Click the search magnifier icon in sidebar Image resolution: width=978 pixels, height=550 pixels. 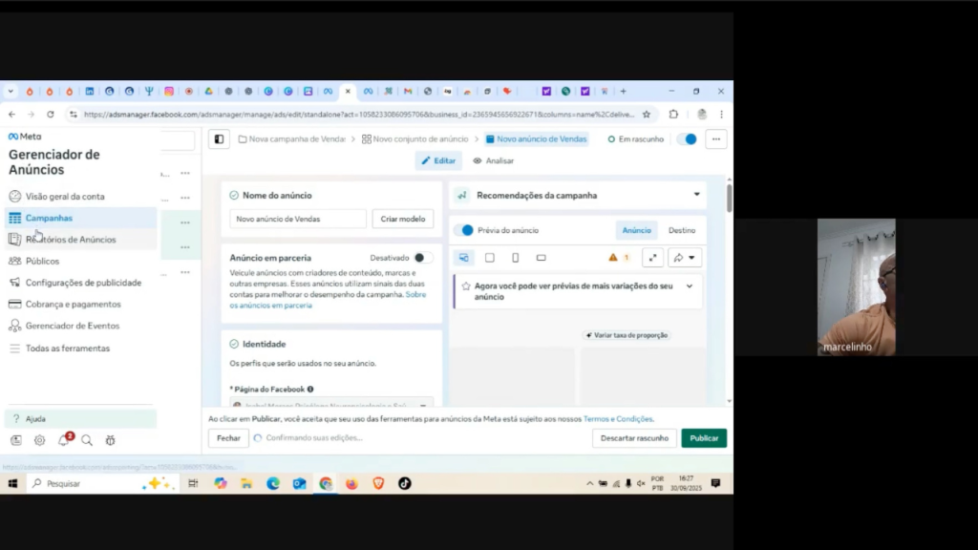pos(87,440)
